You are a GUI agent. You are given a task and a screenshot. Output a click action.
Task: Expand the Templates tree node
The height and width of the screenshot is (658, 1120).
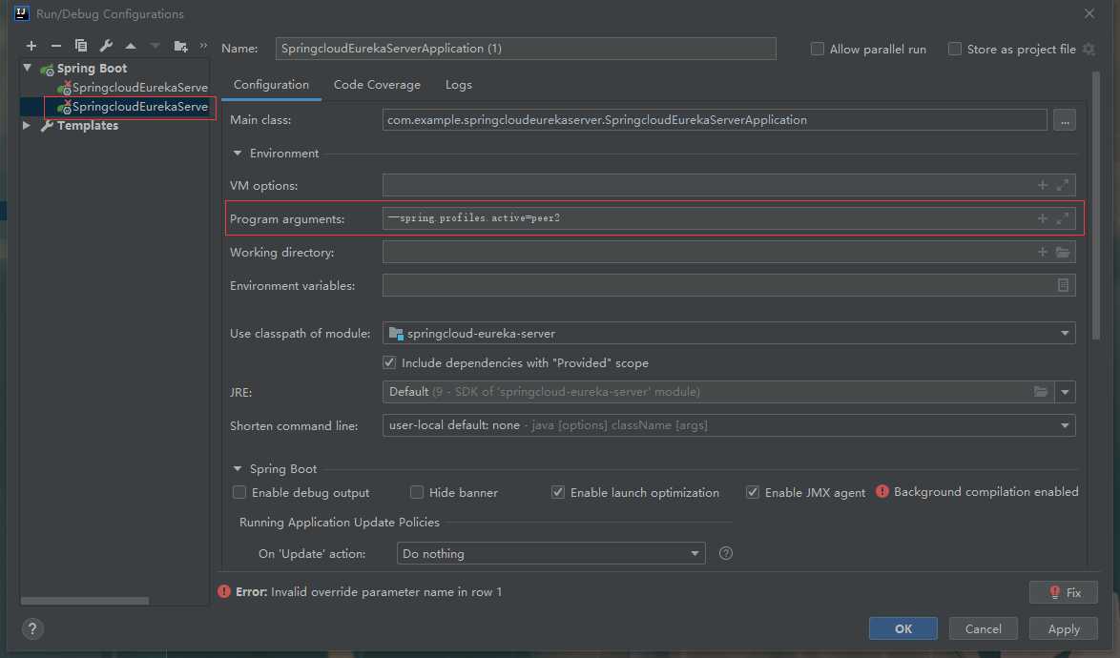click(x=27, y=126)
